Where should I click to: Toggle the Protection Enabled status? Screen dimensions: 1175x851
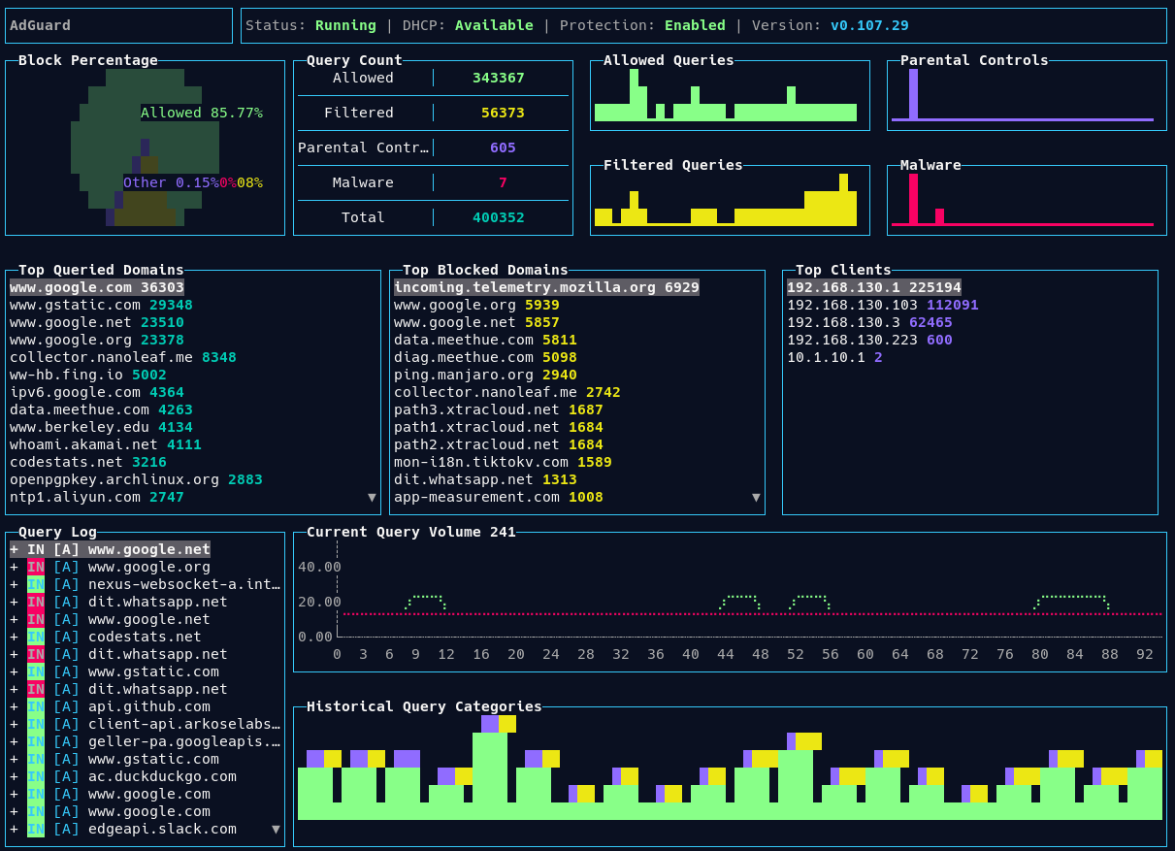(695, 25)
